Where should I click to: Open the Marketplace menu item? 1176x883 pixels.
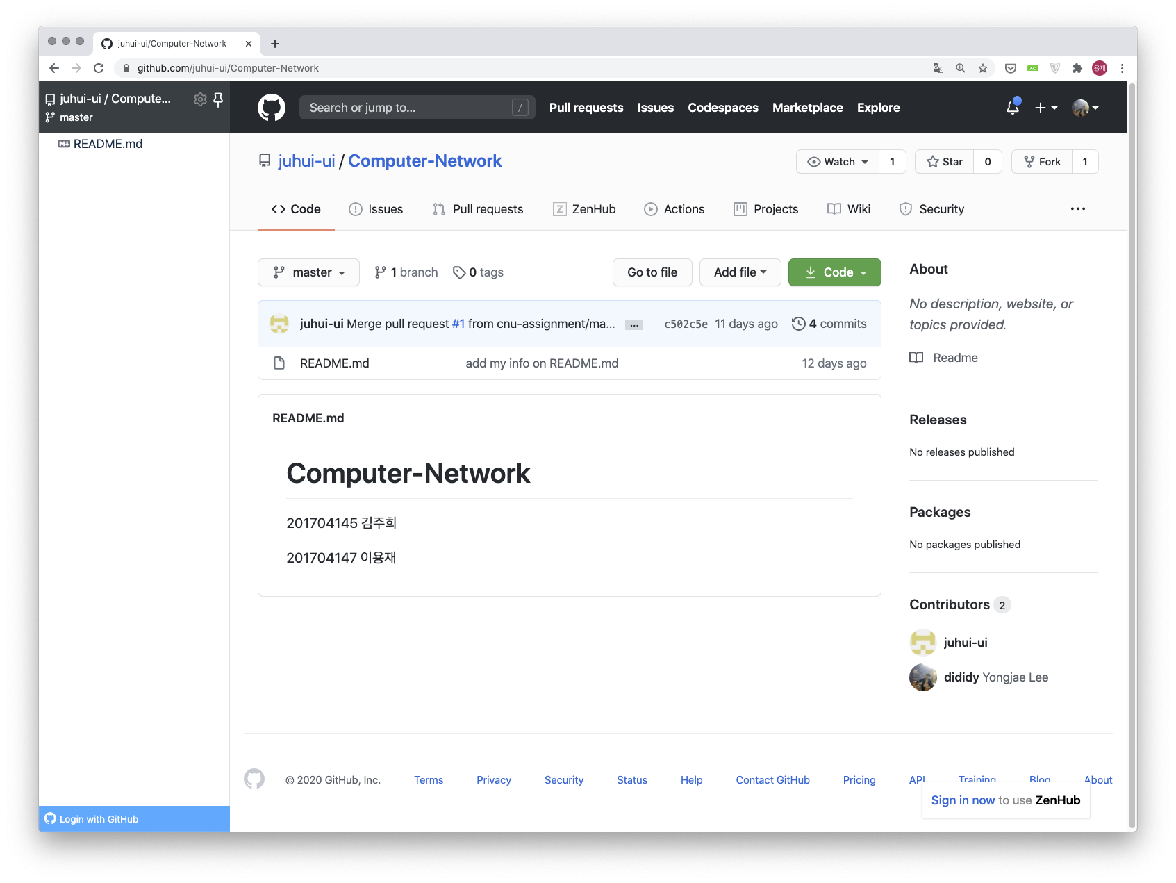tap(807, 107)
